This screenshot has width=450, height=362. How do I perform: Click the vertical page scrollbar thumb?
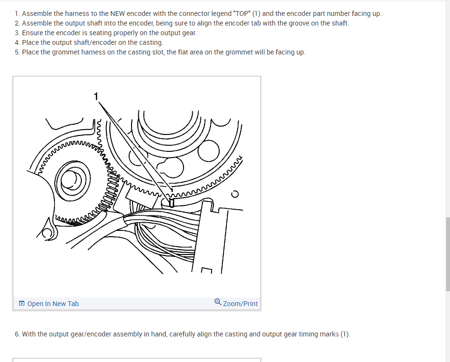coord(448,255)
